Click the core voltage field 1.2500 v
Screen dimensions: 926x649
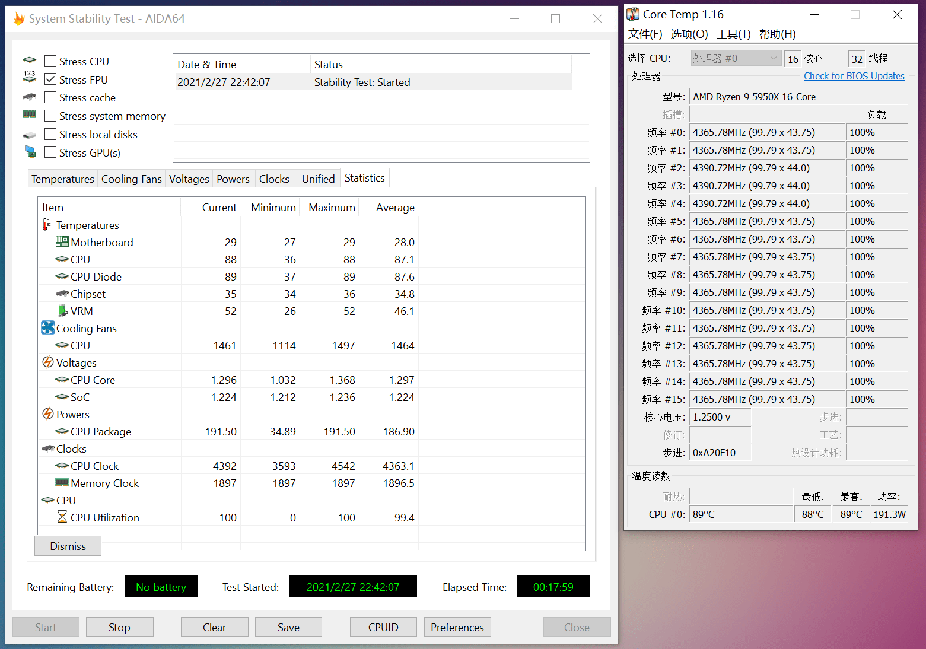tap(720, 417)
